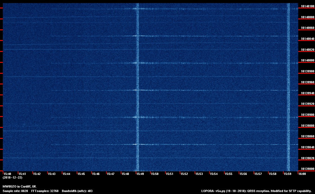
Task: Click the 15:56 time label
Action: (243, 174)
